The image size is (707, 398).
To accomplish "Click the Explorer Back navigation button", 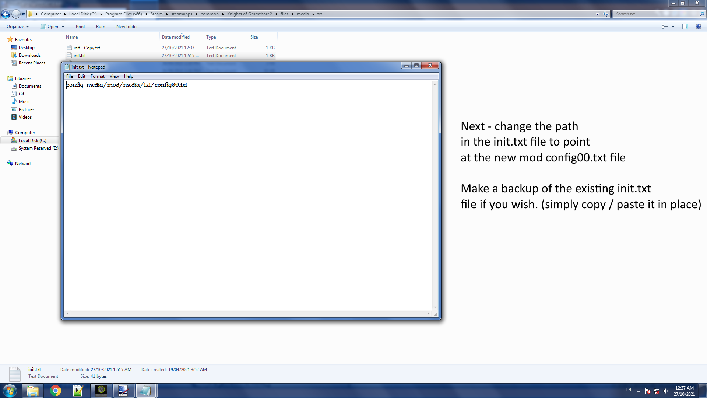I will click(6, 14).
